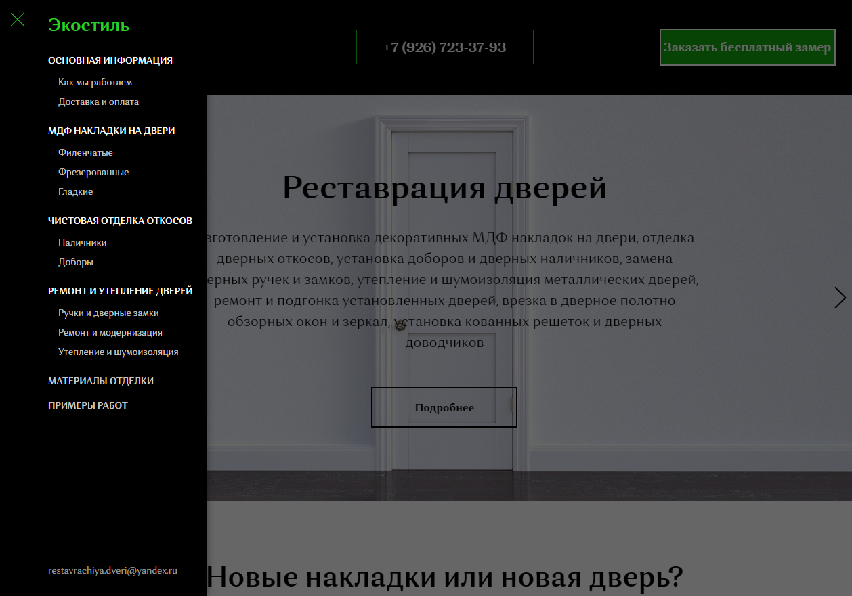The image size is (852, 596).
Task: Close the sidebar menu with the X icon
Action: (x=18, y=20)
